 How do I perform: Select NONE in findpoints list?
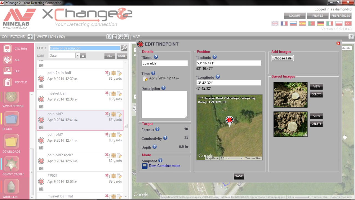122,56
